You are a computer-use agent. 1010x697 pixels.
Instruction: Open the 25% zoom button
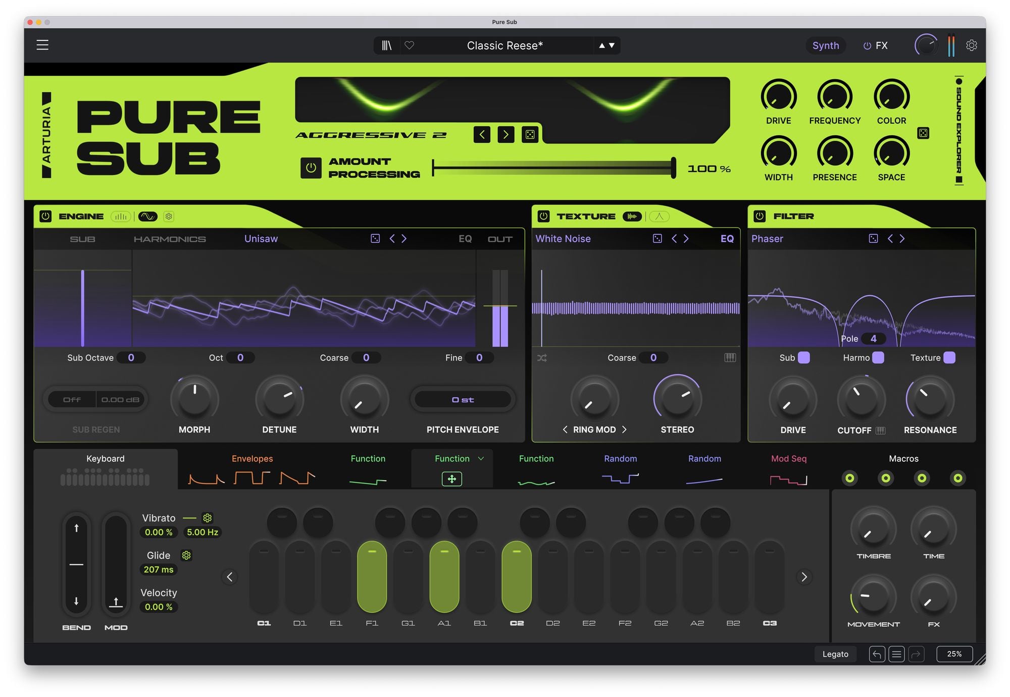pyautogui.click(x=954, y=654)
